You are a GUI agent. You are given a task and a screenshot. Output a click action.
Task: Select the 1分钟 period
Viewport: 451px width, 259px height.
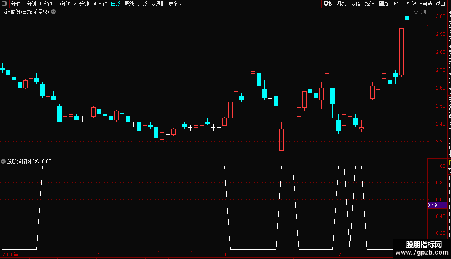(x=30, y=4)
